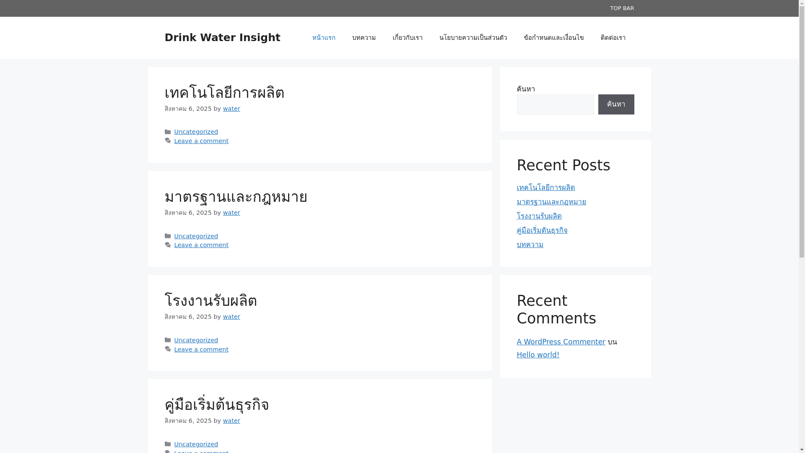Open Uncategorized category of เทคโนโลยีการผลิต post
Screen dimensions: 805x453
[196, 132]
